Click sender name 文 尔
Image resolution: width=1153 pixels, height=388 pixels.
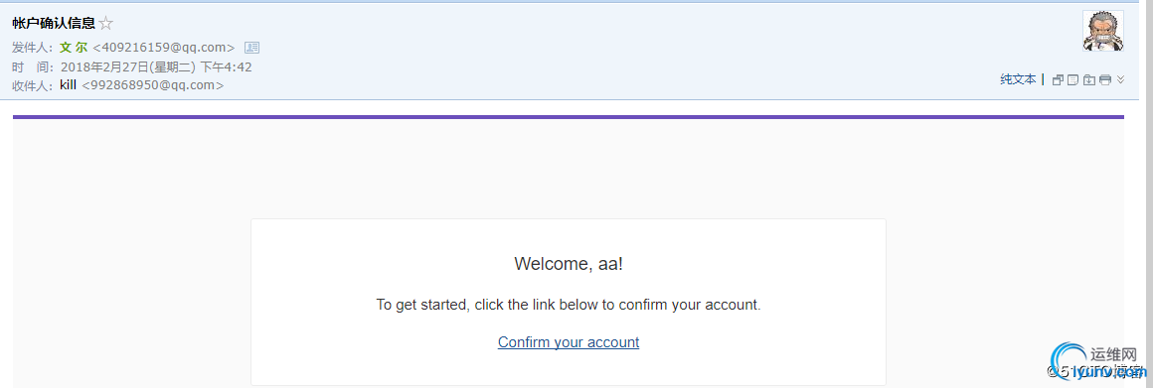pos(74,48)
